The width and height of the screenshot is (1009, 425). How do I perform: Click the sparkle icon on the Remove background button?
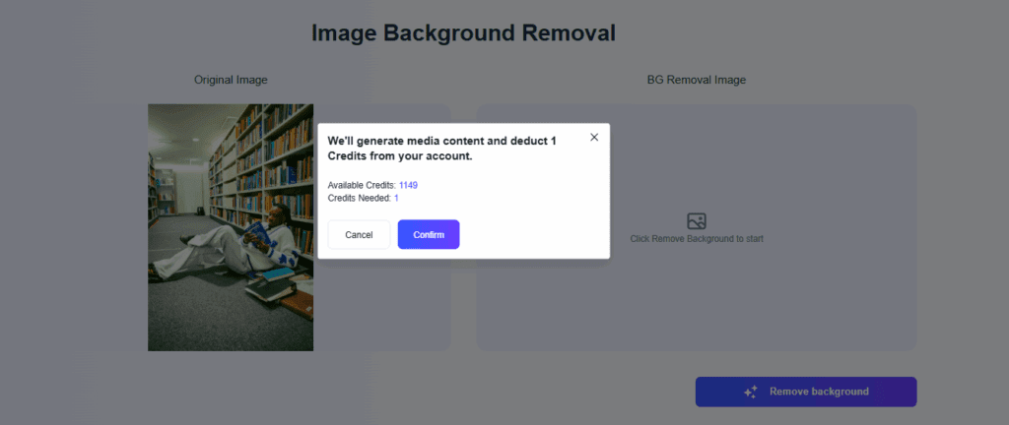coord(750,392)
